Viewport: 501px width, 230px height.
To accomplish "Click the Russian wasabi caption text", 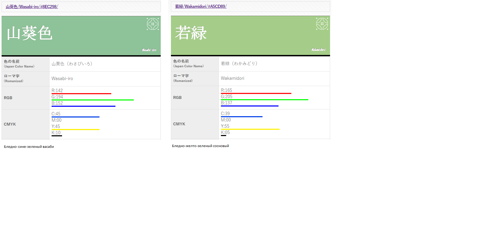I will coord(29,147).
